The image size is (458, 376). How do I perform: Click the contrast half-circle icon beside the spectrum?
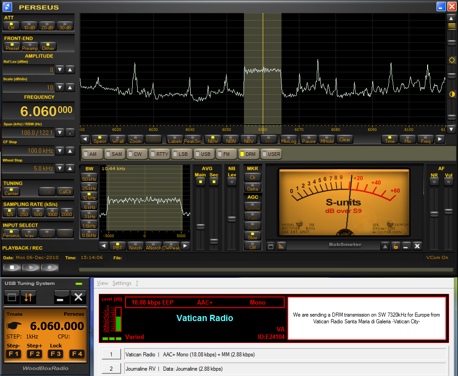(452, 94)
